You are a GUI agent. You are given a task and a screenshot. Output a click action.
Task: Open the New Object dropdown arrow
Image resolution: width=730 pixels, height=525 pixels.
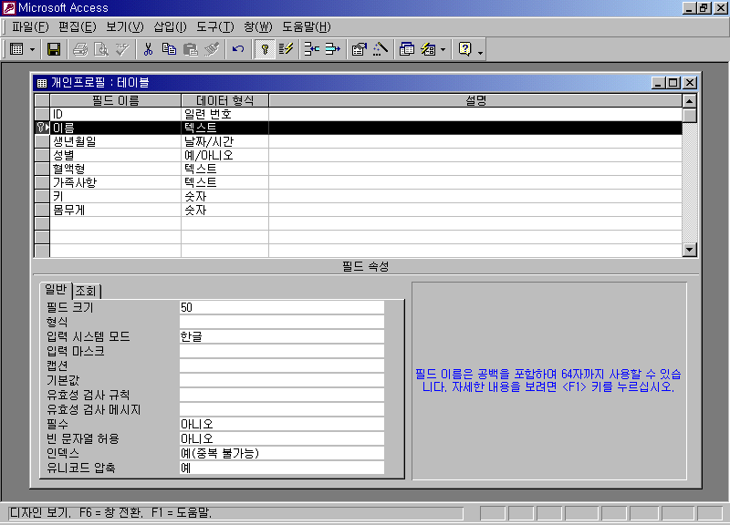pyautogui.click(x=443, y=49)
